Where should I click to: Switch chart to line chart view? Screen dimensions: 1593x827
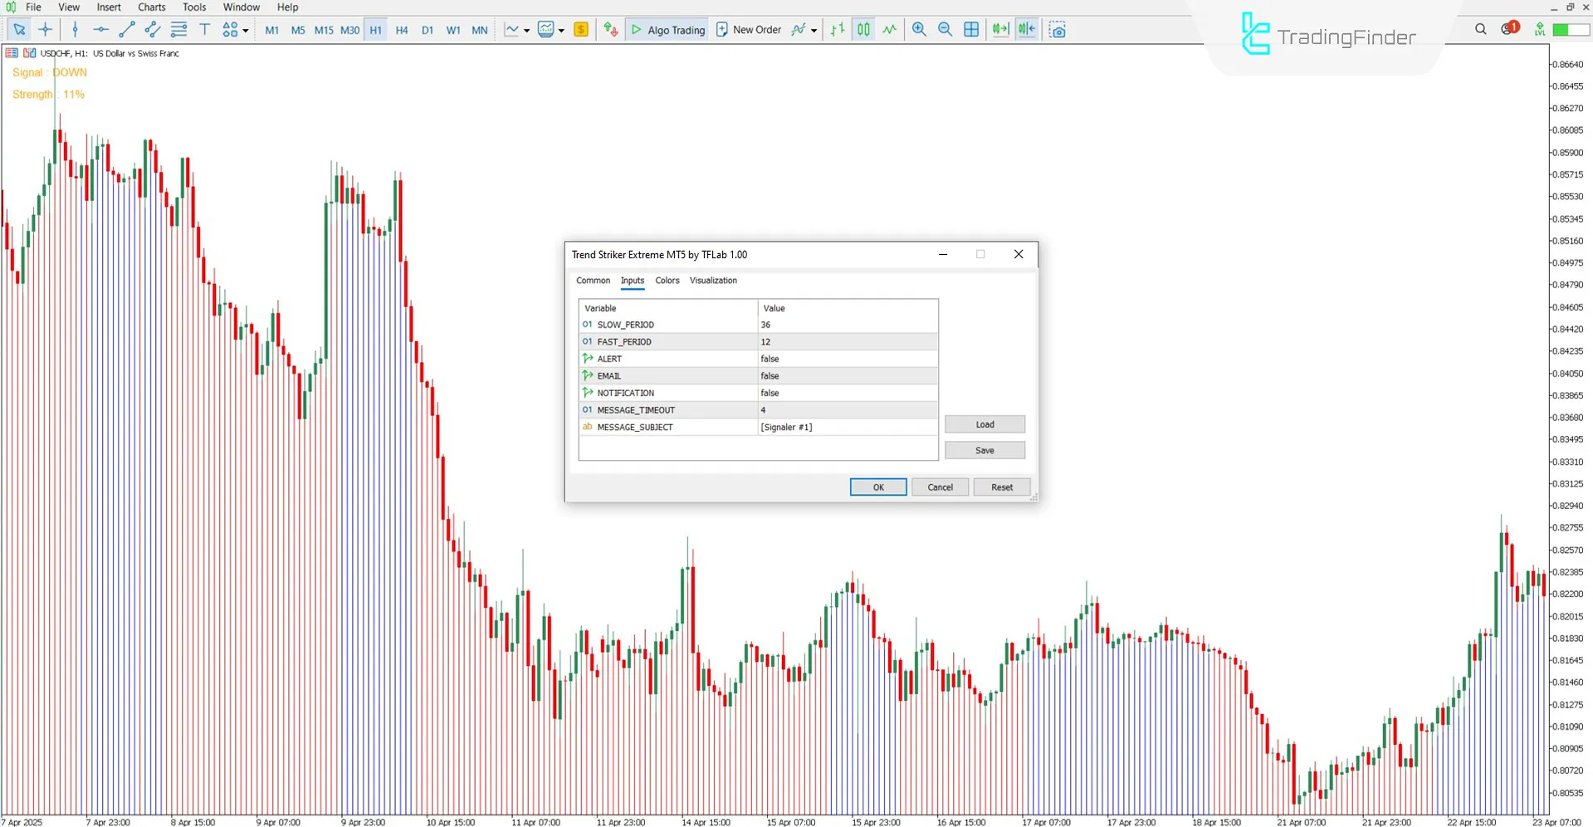(888, 30)
